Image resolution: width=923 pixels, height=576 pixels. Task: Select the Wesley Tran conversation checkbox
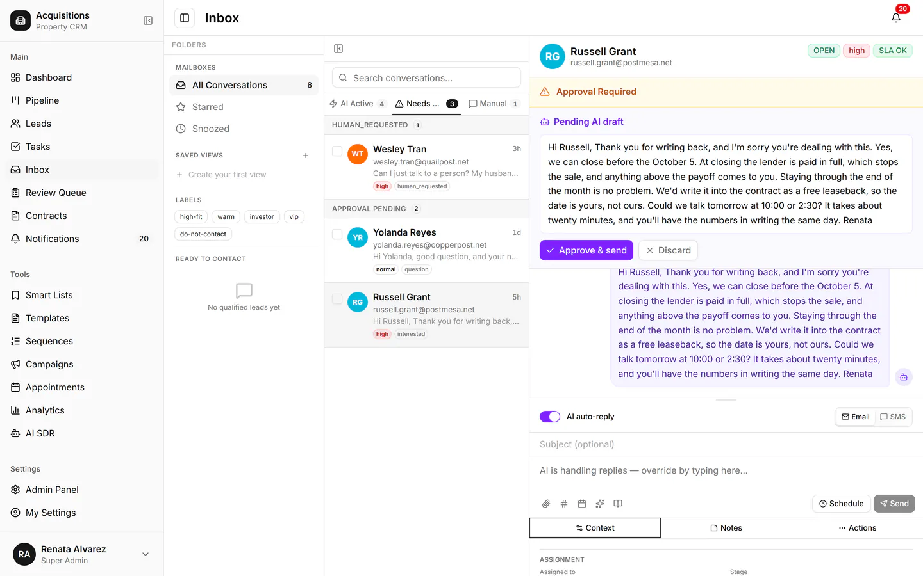[337, 151]
